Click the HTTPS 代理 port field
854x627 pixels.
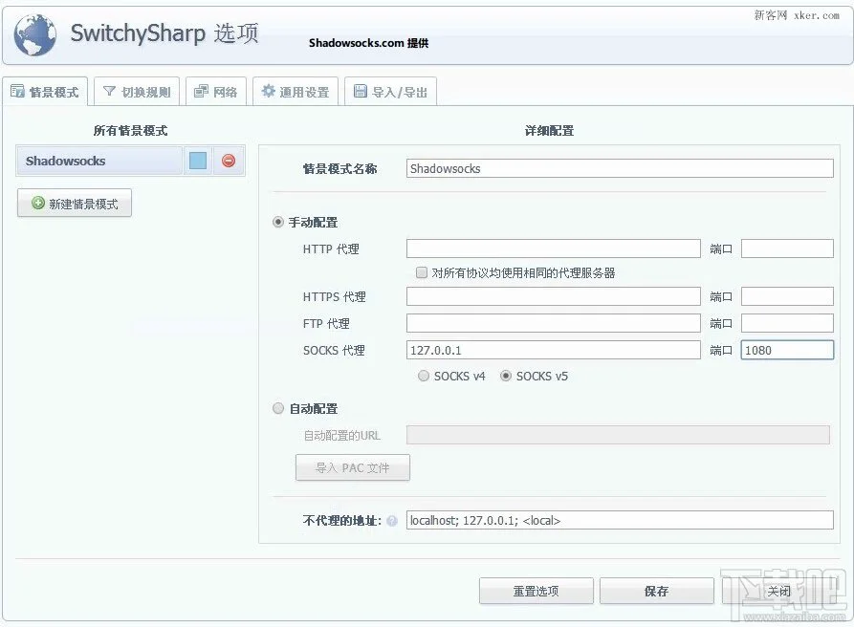pyautogui.click(x=788, y=296)
